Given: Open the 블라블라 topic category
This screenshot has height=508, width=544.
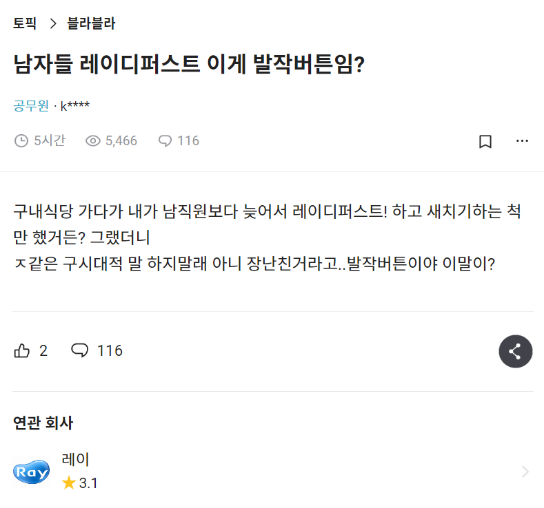Looking at the screenshot, I should point(91,24).
